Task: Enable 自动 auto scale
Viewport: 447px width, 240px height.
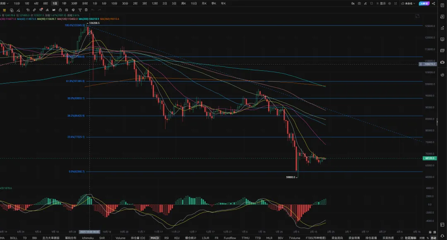Action: (x=433, y=238)
